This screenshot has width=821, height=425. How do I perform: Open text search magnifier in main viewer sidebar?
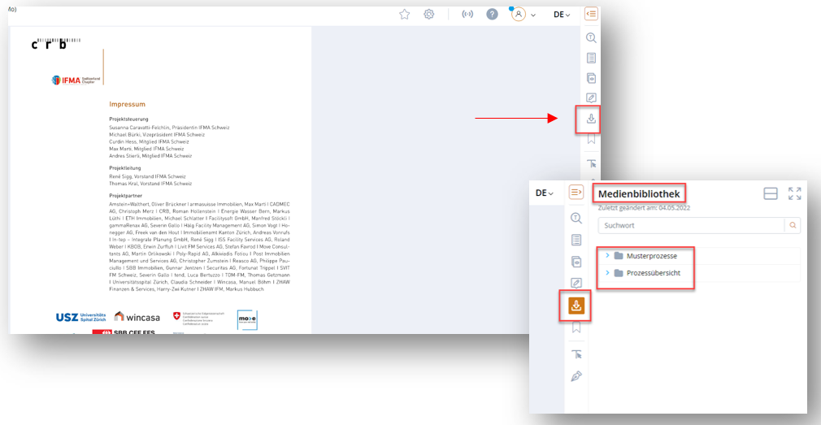click(591, 37)
